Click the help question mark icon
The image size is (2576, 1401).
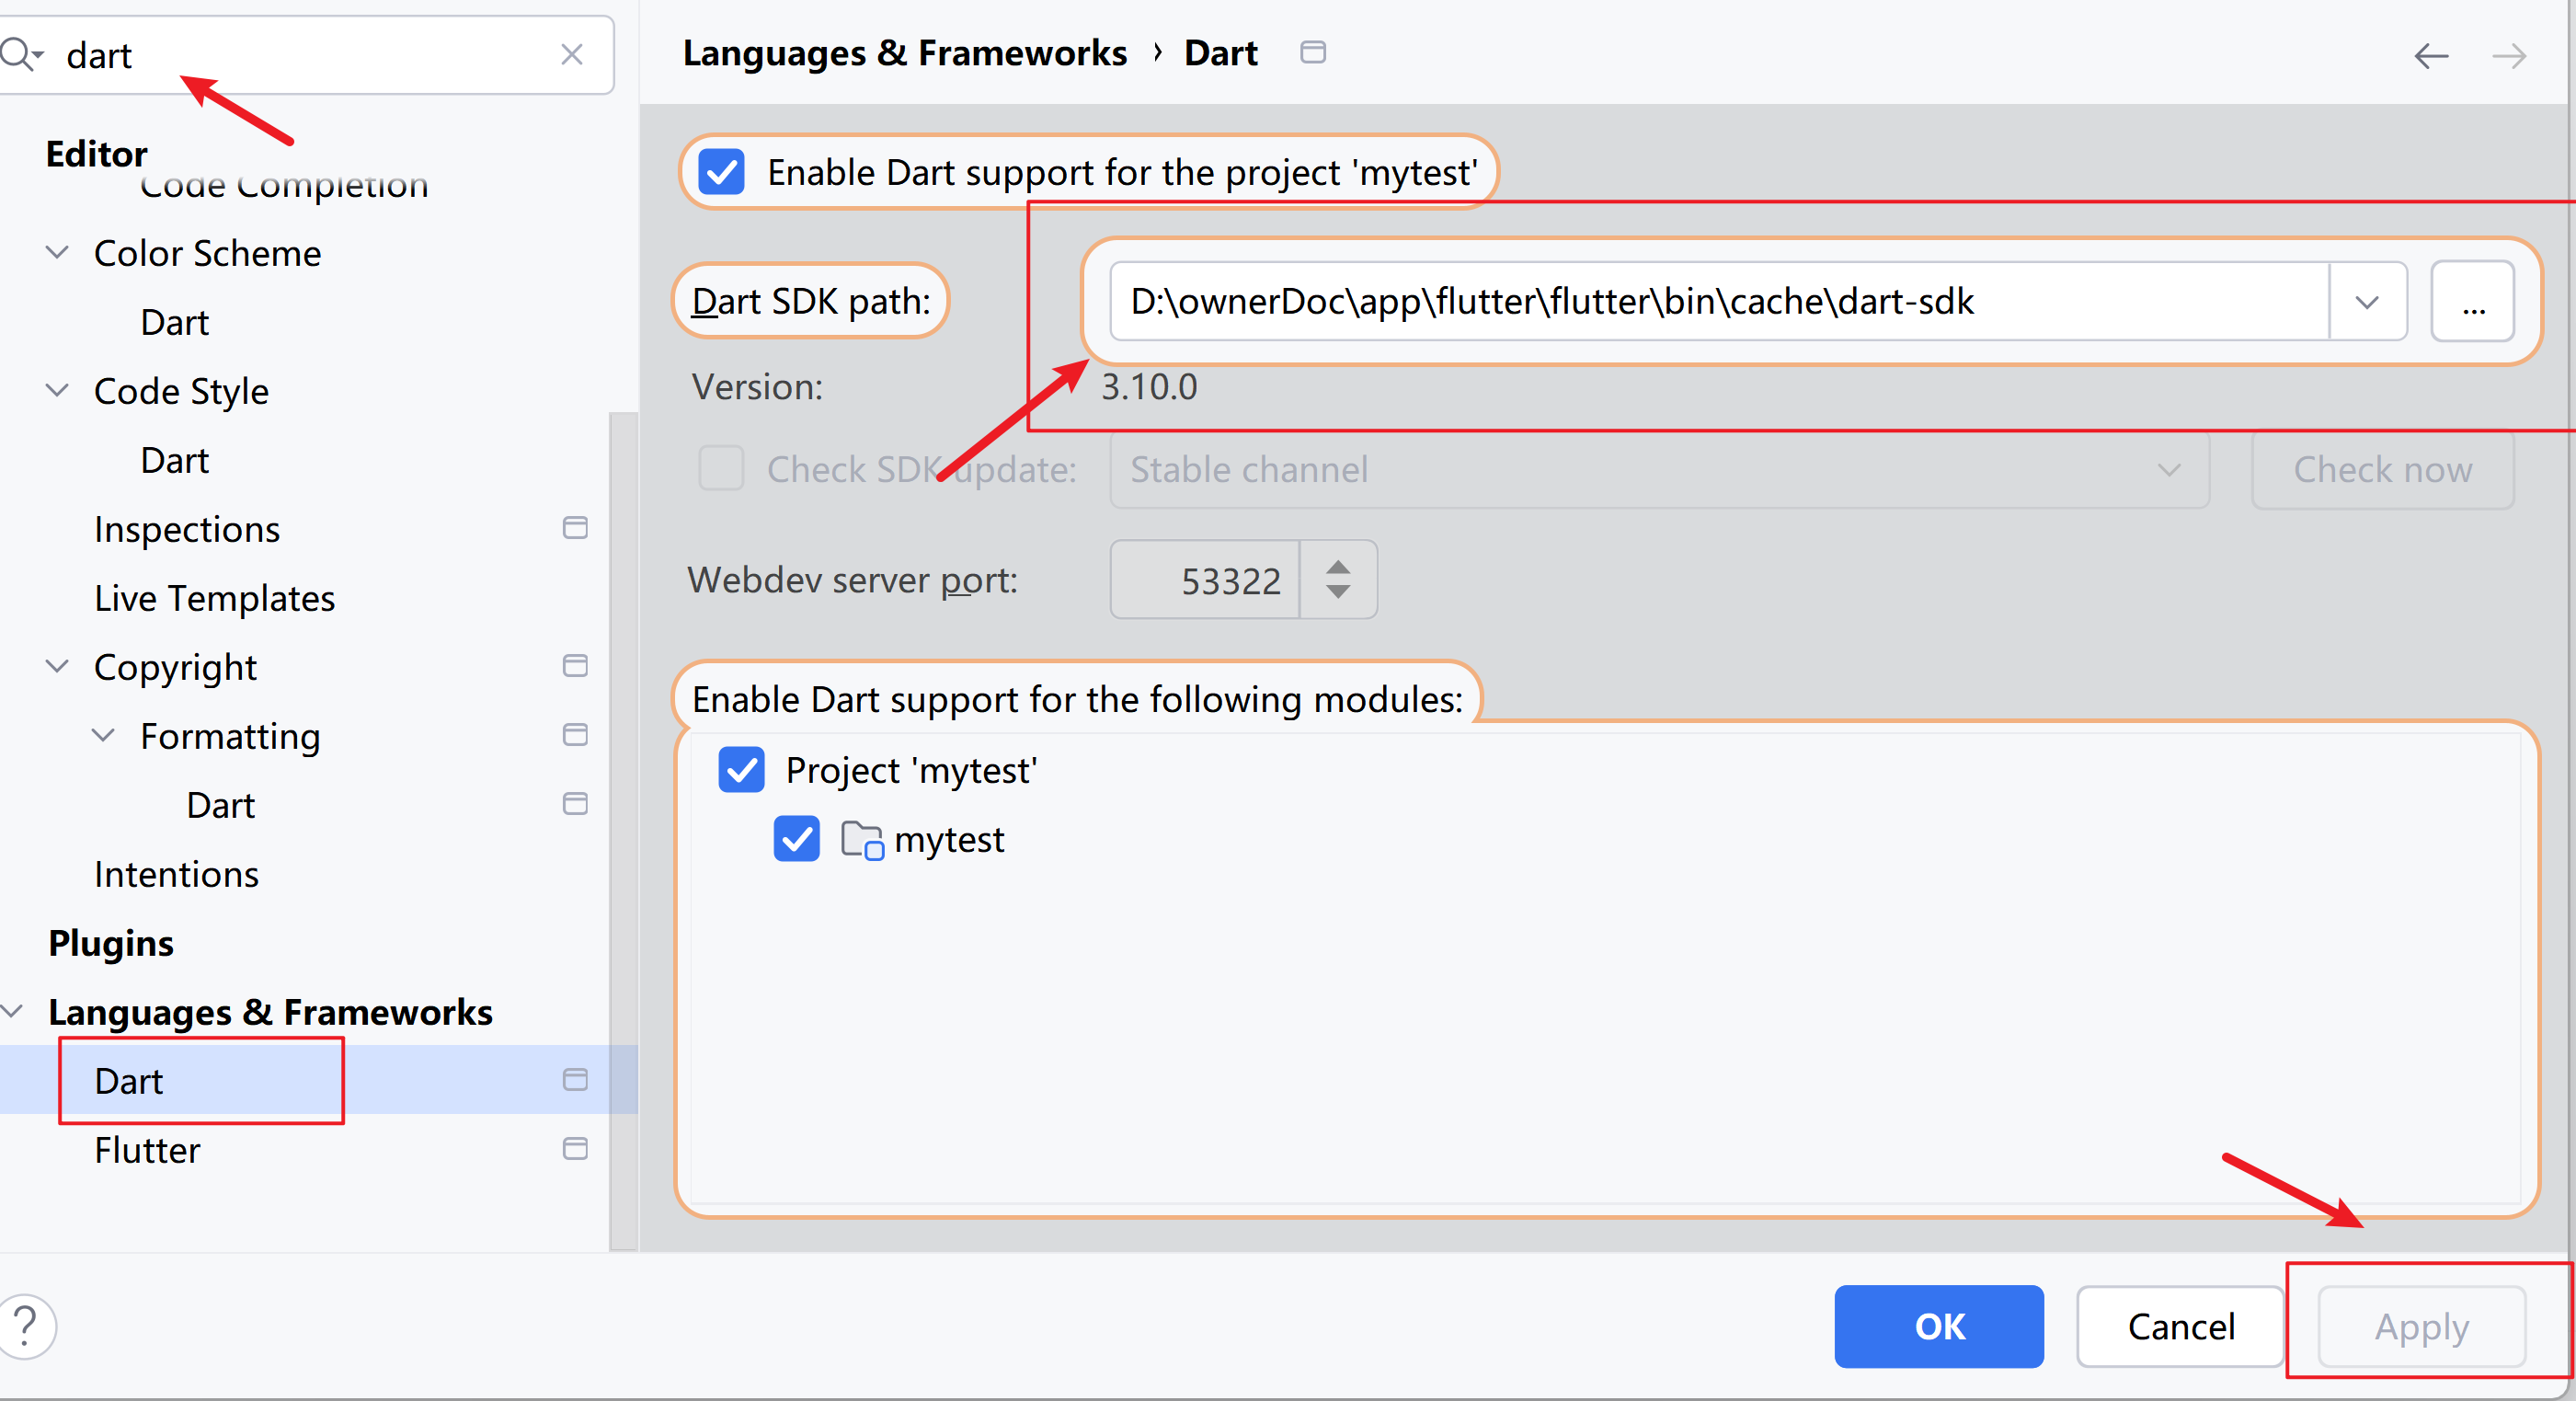coord(27,1326)
